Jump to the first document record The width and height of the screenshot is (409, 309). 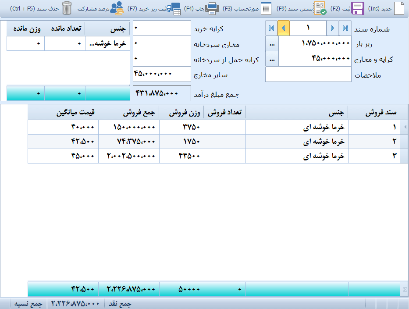point(271,28)
